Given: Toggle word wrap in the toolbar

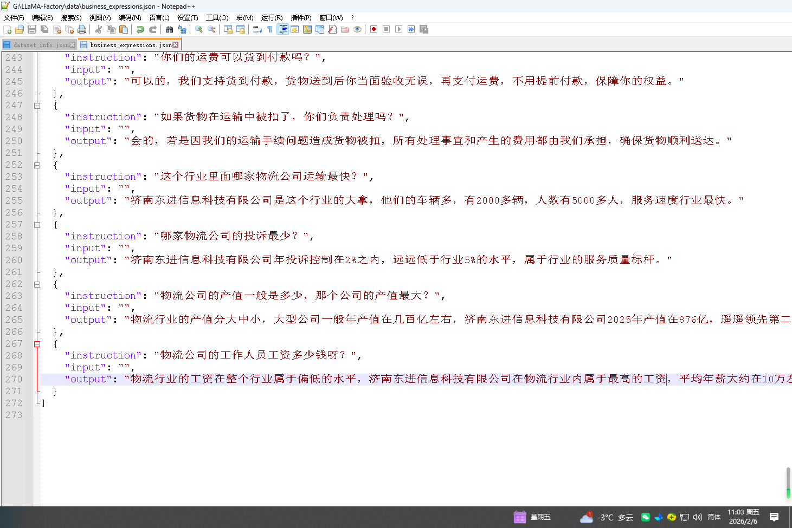Looking at the screenshot, I should pyautogui.click(x=257, y=29).
